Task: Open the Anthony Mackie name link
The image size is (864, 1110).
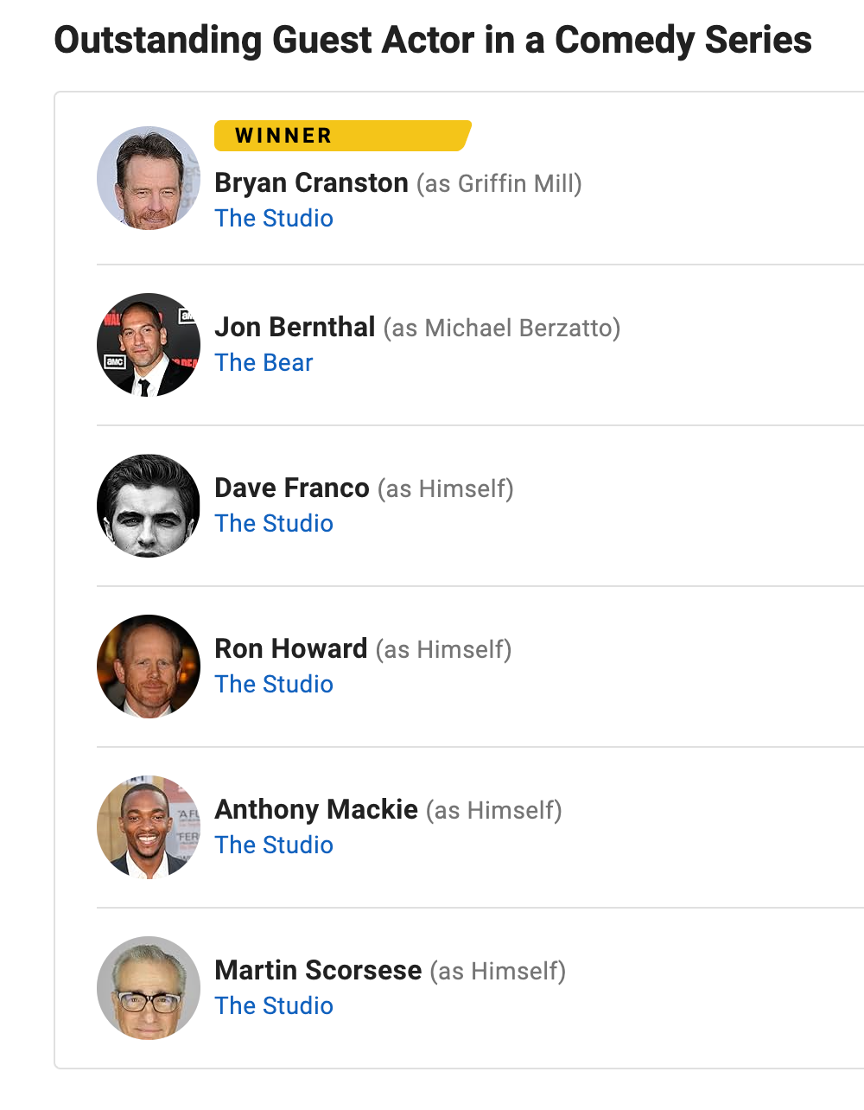Action: click(x=316, y=810)
